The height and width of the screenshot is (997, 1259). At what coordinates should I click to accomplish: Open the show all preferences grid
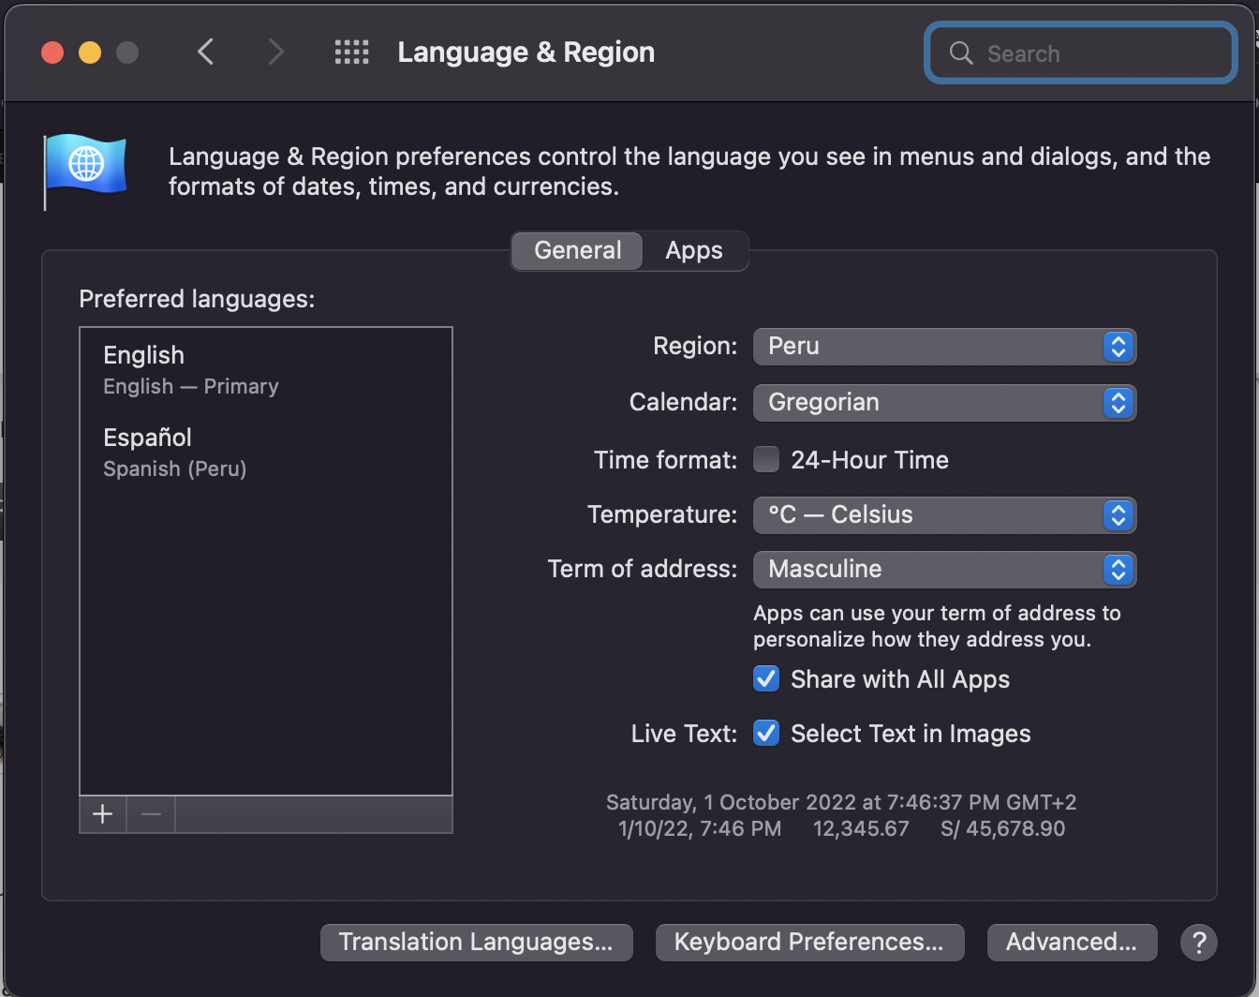coord(351,52)
